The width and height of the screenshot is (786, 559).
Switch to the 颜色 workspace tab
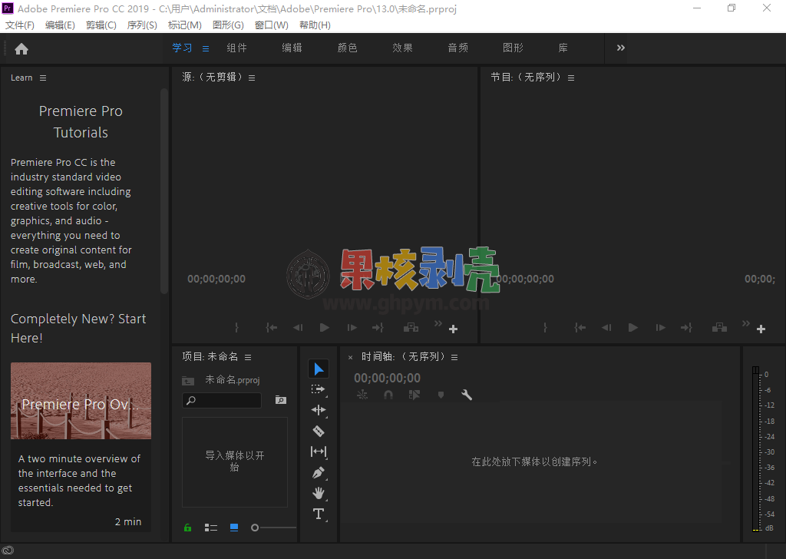point(347,48)
